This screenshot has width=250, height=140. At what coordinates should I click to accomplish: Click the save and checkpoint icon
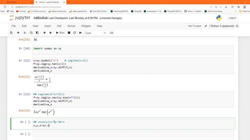[x=11, y=33]
